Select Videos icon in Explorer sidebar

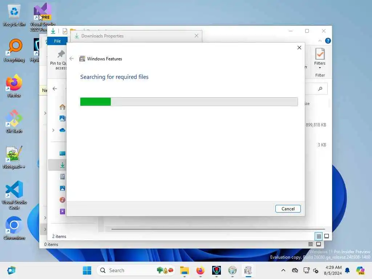click(x=62, y=211)
